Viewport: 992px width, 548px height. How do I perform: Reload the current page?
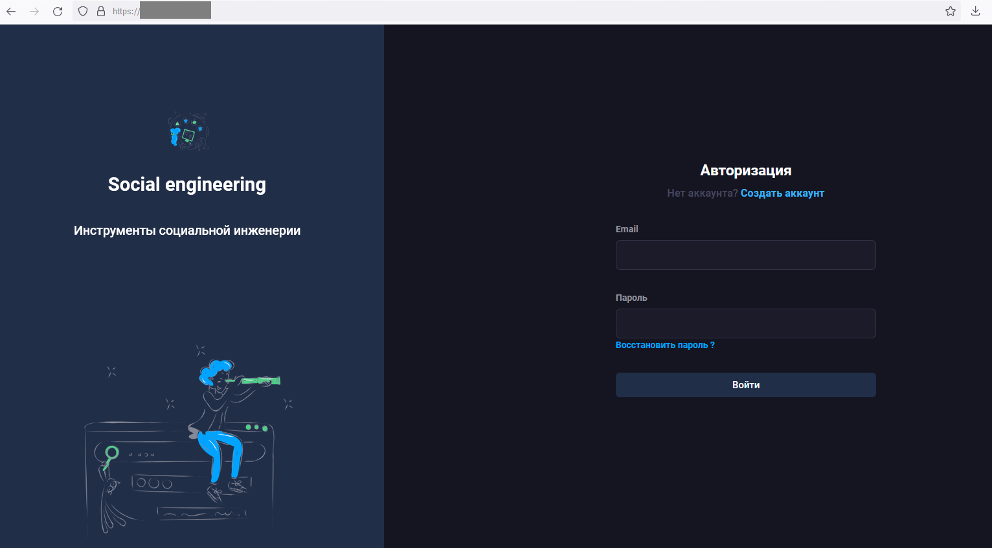coord(58,11)
